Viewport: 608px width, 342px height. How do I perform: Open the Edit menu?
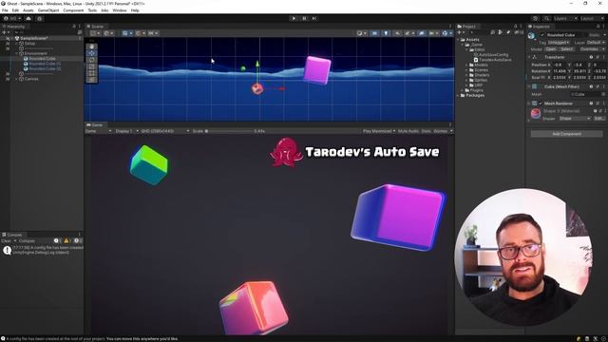tap(15, 10)
